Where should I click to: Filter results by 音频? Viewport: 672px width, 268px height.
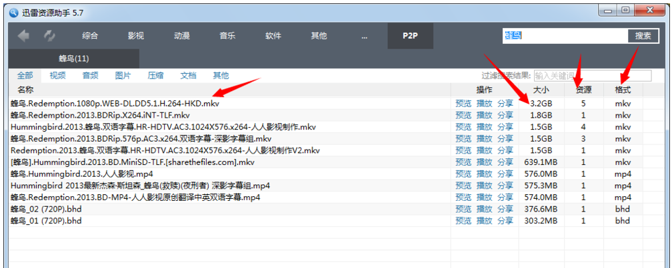coord(91,76)
